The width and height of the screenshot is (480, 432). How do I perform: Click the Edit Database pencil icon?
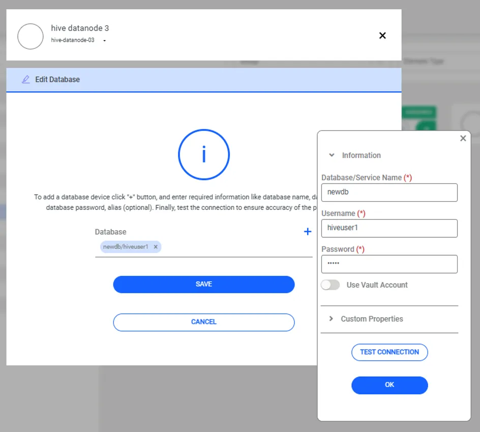[x=26, y=80]
